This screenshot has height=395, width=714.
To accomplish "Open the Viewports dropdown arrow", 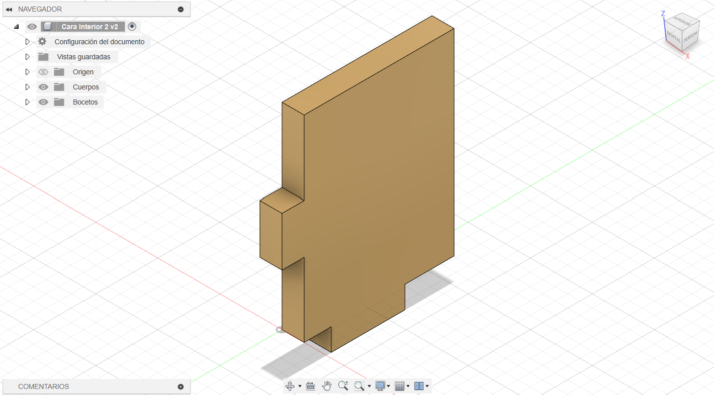I will click(x=427, y=386).
